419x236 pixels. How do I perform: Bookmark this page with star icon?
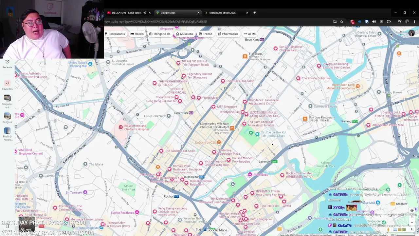pyautogui.click(x=342, y=22)
